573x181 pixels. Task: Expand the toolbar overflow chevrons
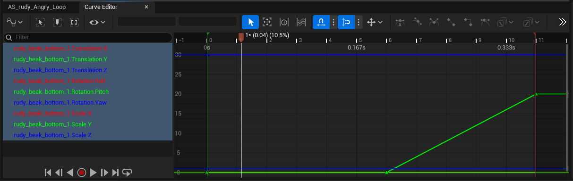(562, 22)
